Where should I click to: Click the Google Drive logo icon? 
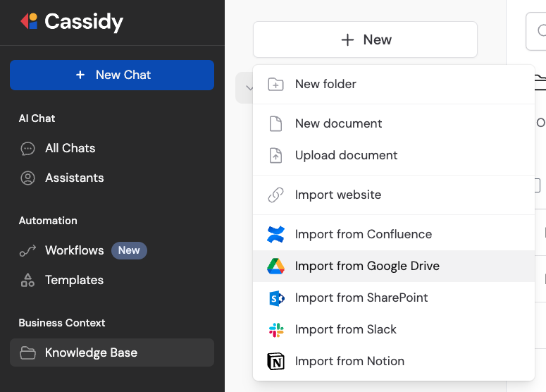point(275,267)
